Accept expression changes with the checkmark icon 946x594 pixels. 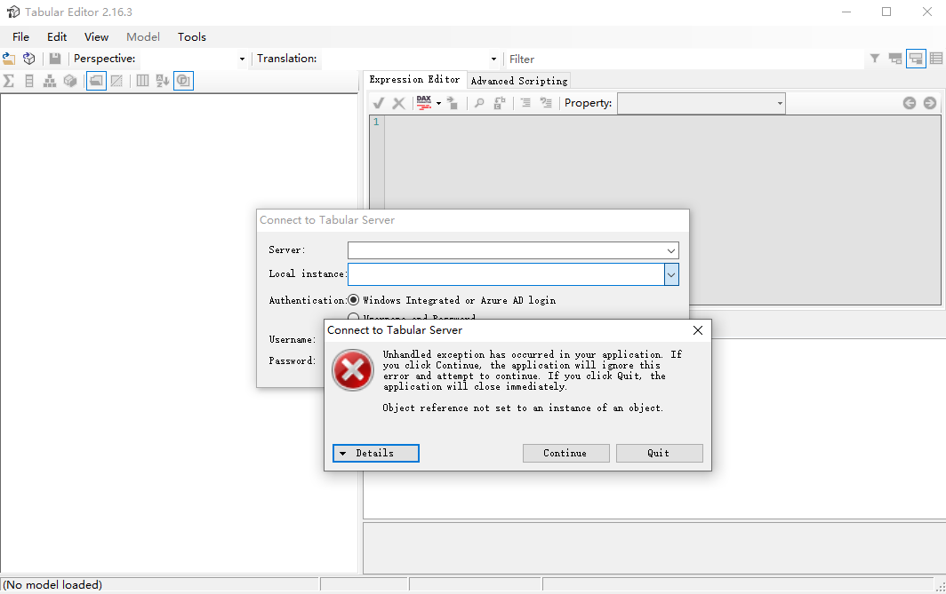point(377,102)
